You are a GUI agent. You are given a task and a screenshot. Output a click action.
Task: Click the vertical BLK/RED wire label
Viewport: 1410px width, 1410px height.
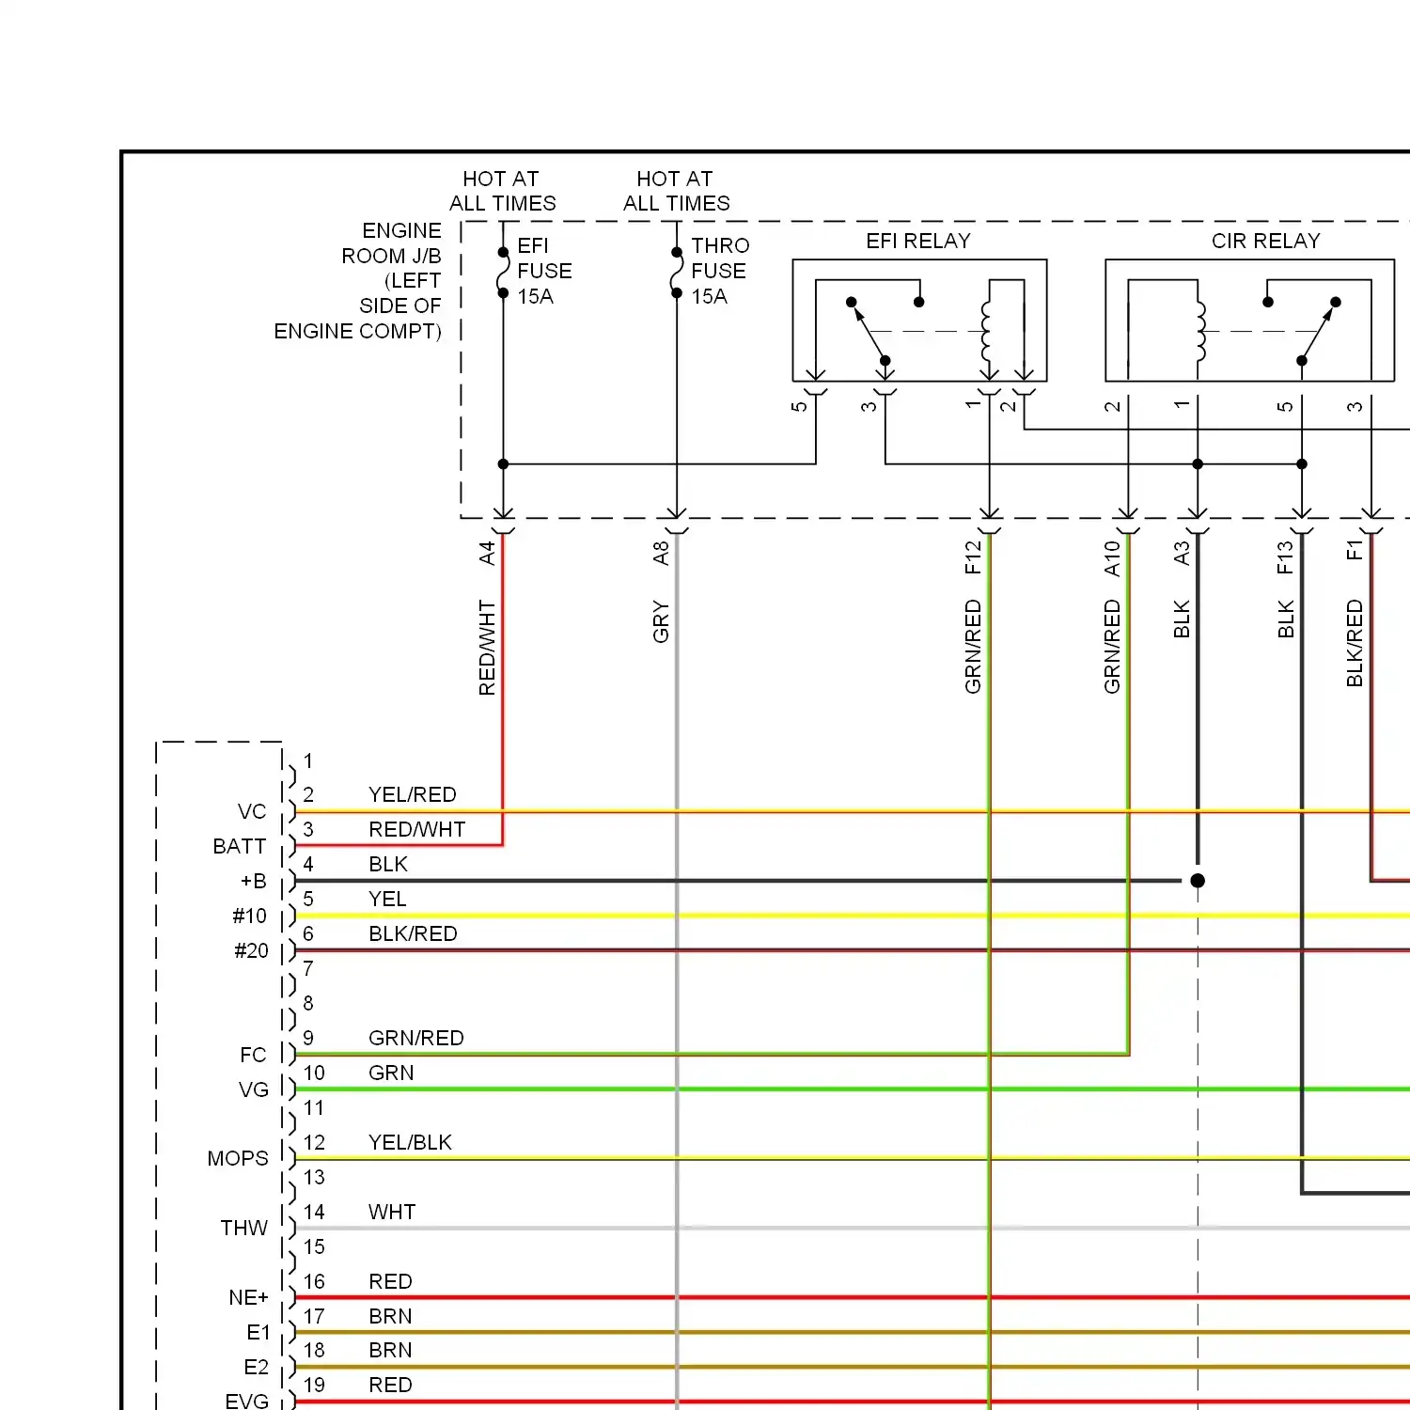tap(1355, 643)
